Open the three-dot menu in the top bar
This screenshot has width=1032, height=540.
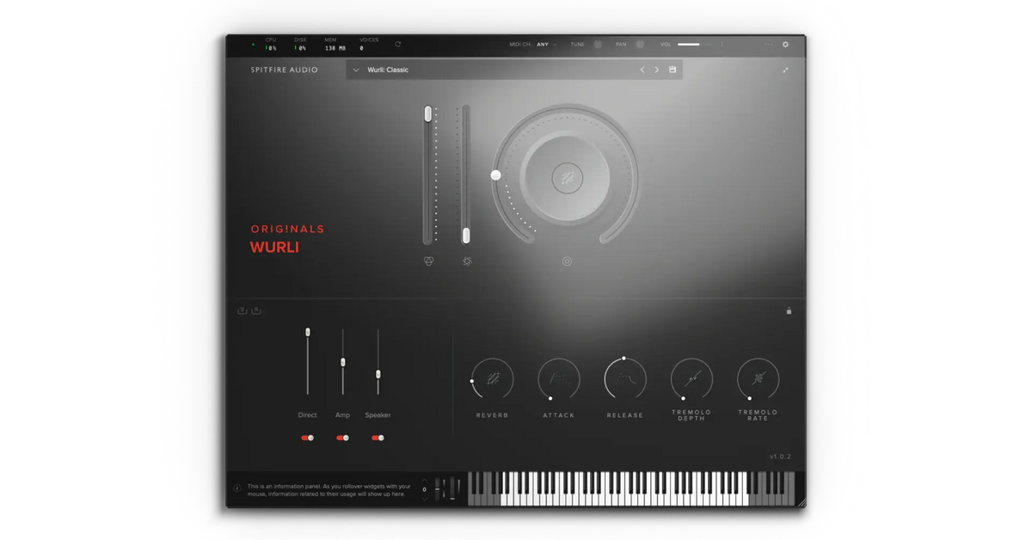pyautogui.click(x=768, y=44)
